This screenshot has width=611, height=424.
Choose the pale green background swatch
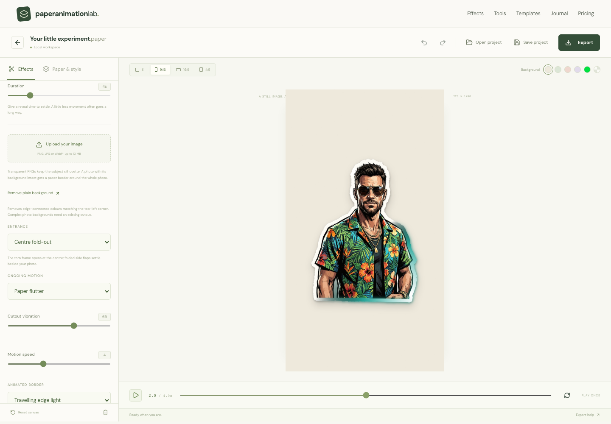pos(558,70)
